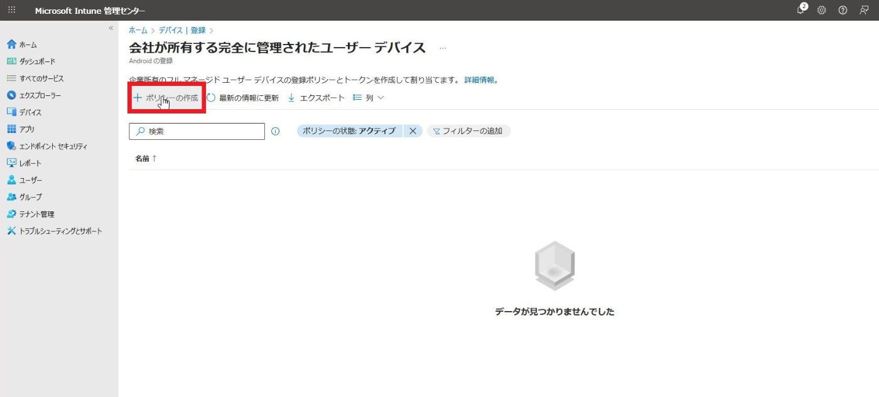The image size is (879, 397).
Task: Click the ユーザー person icon
Action: (x=11, y=180)
